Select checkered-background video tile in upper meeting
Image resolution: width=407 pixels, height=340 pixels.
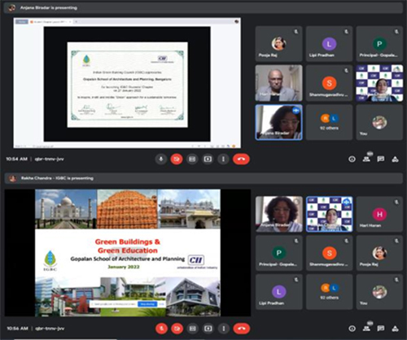(x=379, y=83)
